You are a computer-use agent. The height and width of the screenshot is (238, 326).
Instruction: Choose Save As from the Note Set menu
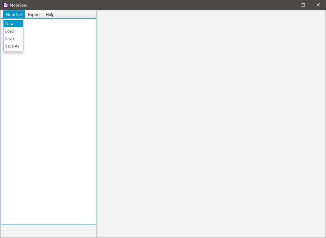click(x=12, y=46)
